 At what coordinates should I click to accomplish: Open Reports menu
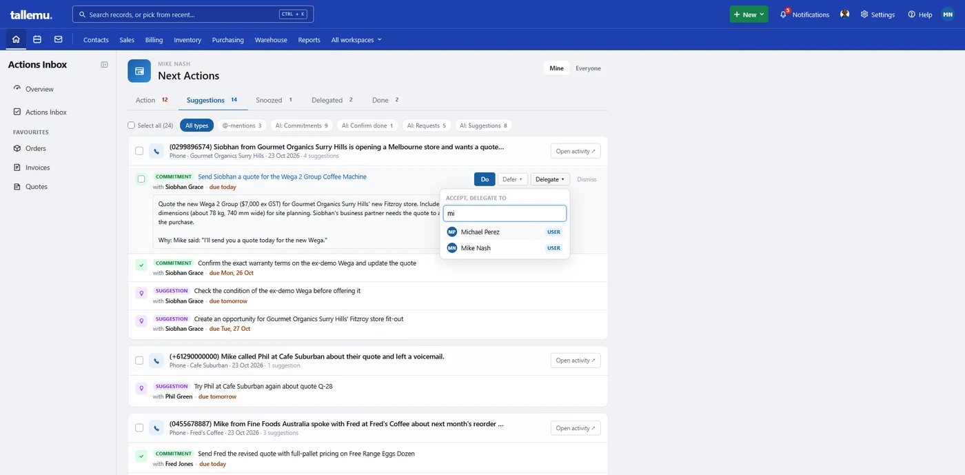[309, 40]
